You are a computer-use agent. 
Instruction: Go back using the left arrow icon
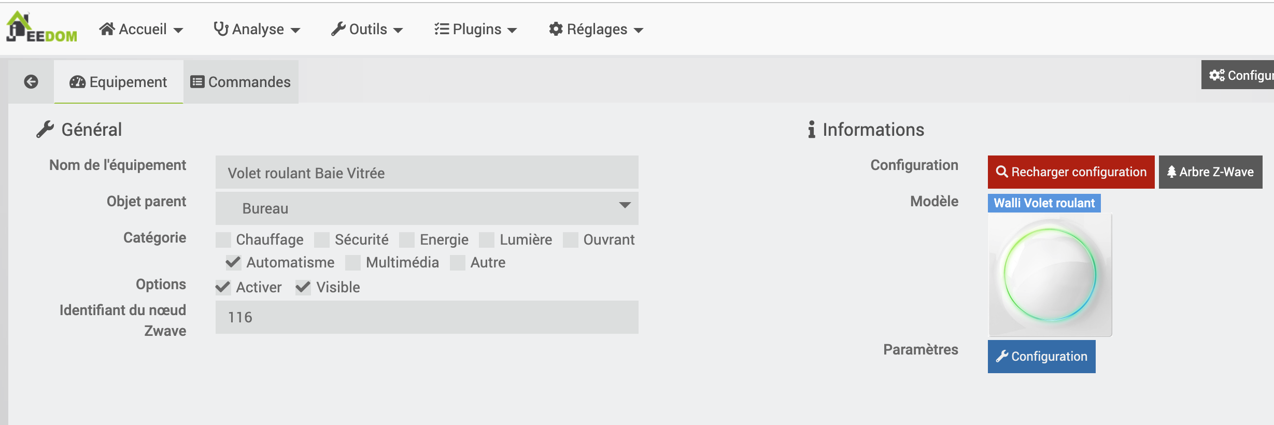(x=31, y=82)
